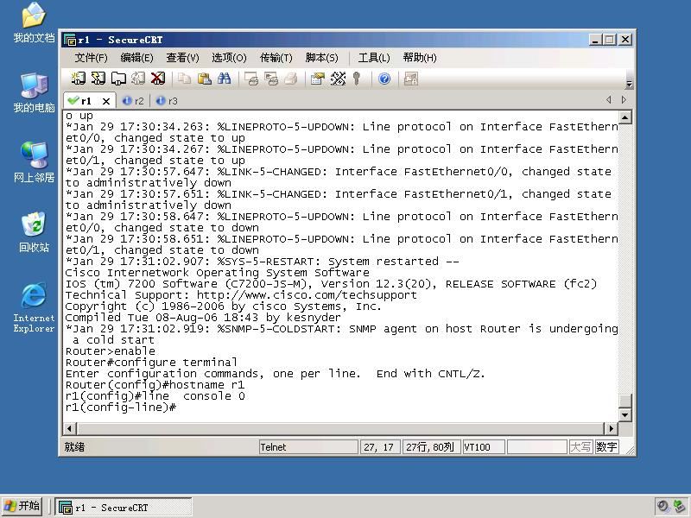The width and height of the screenshot is (691, 518).
Task: Click the VT100 status bar field
Action: (484, 447)
